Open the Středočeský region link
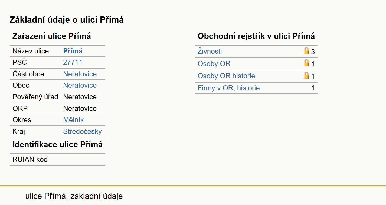Viewport: 386px width, 205px height. (x=82, y=131)
